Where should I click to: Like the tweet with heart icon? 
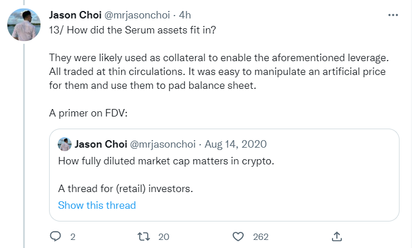pyautogui.click(x=237, y=236)
